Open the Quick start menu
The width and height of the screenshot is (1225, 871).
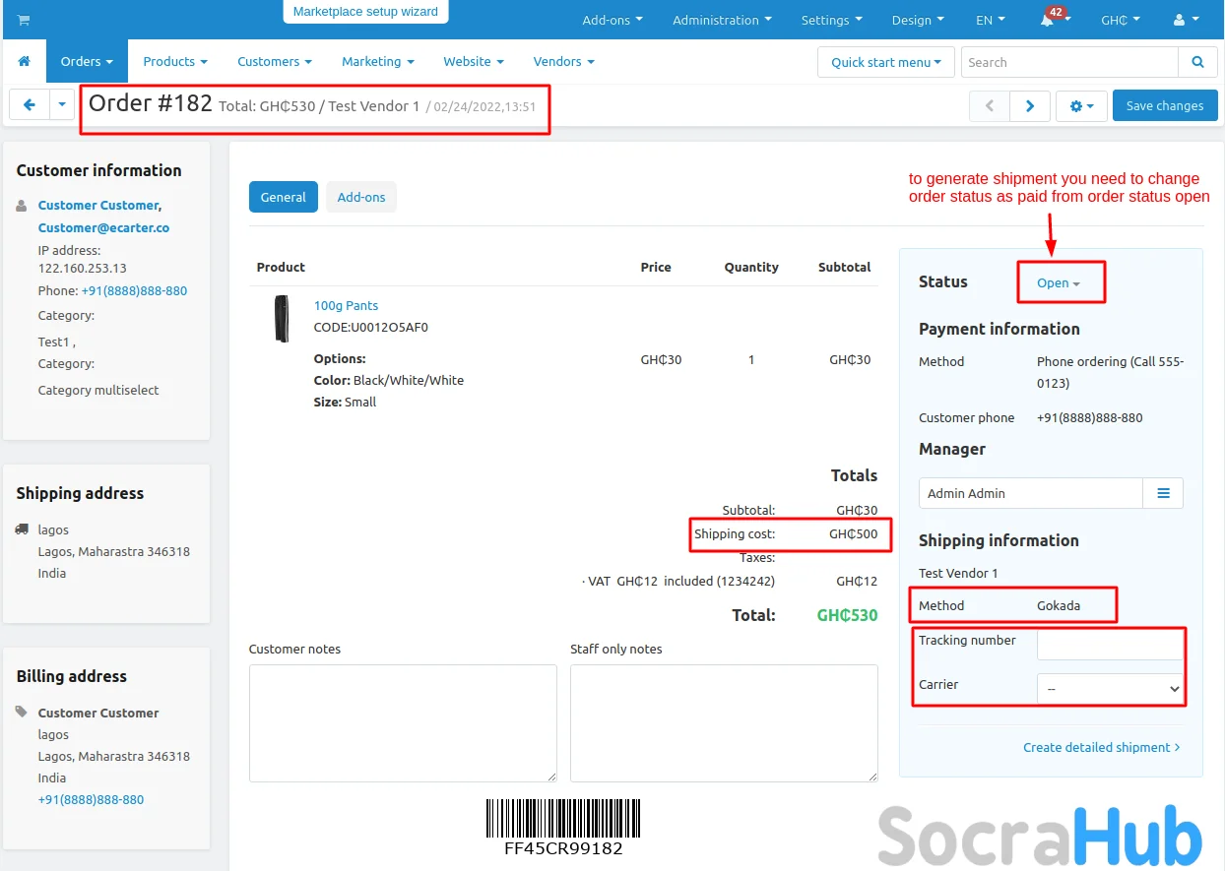tap(886, 62)
